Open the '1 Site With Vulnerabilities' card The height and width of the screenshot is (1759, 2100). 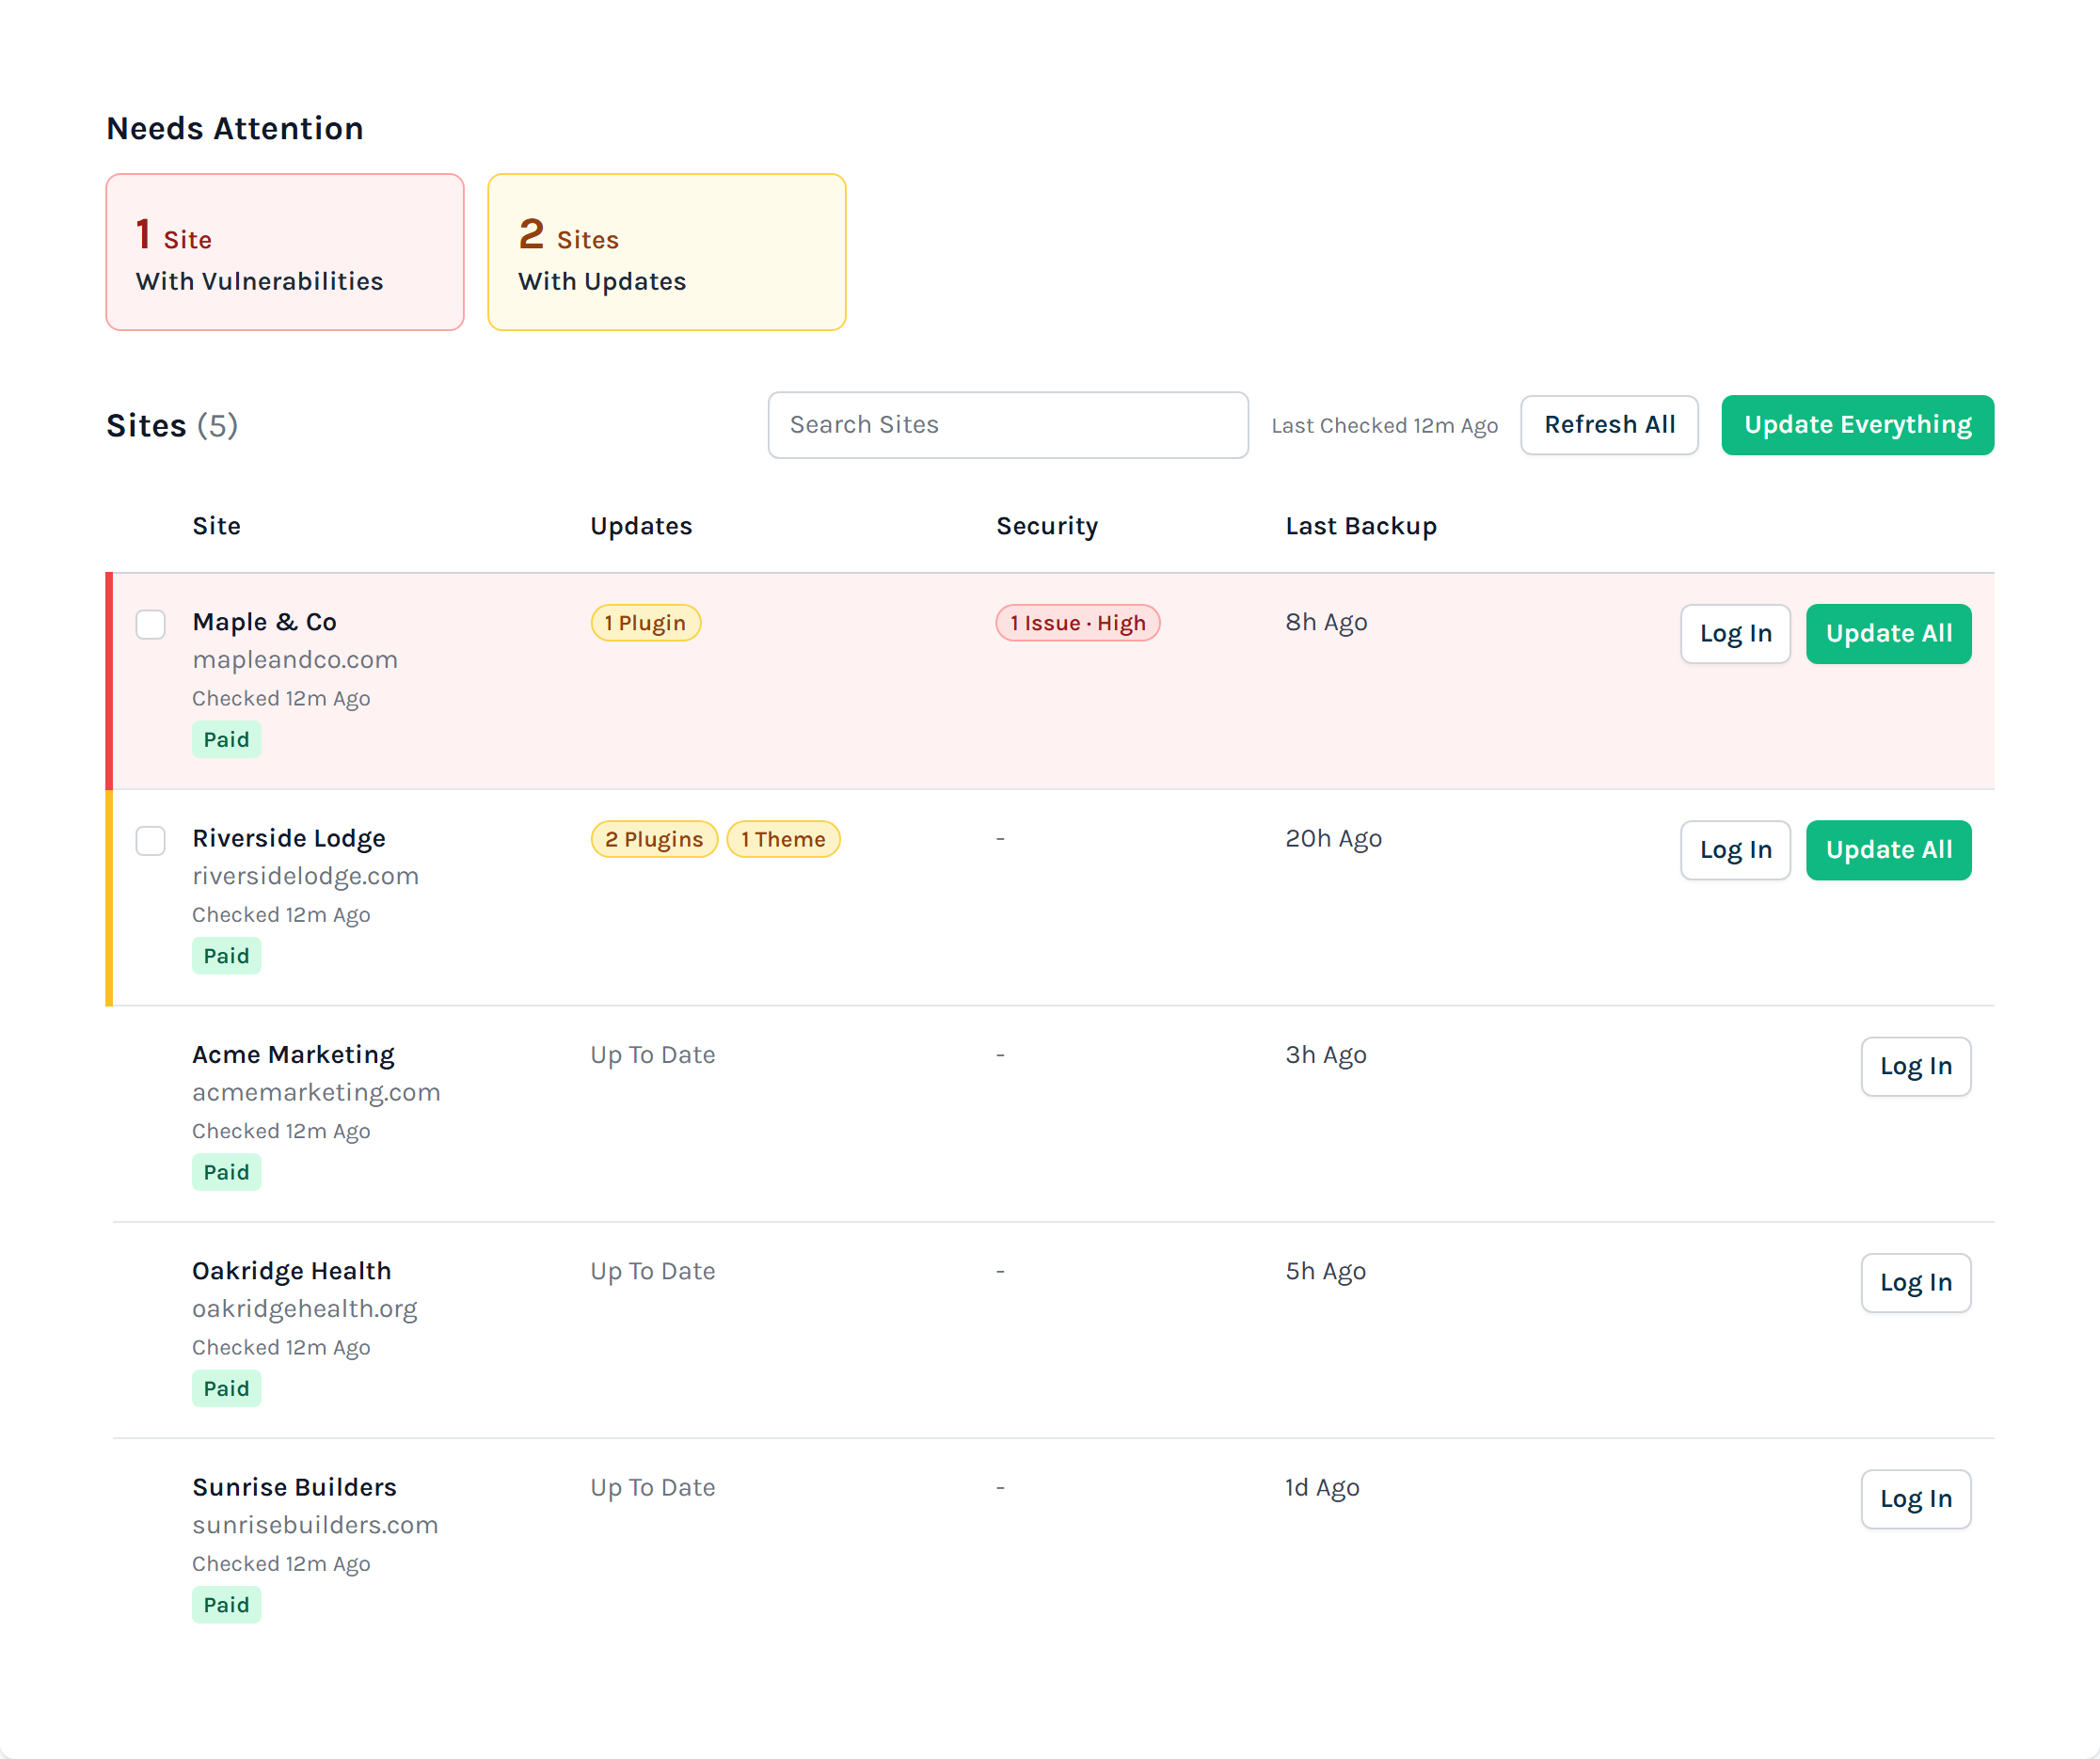pos(285,252)
